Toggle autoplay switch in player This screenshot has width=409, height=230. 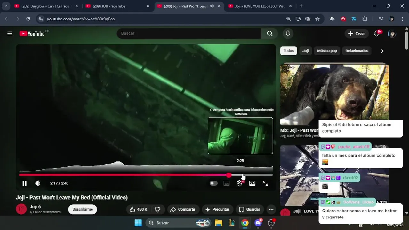(213, 183)
